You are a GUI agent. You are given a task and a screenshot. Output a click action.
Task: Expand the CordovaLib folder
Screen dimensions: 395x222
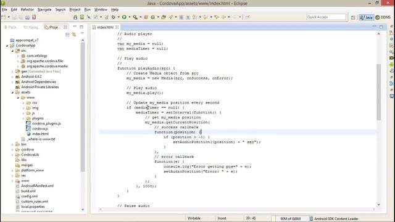[12, 155]
